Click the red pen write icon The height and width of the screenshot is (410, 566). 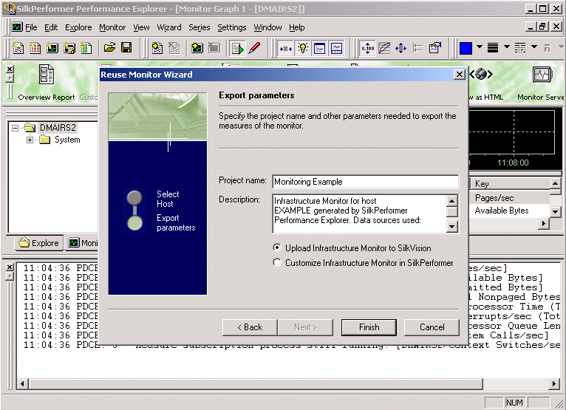[x=254, y=47]
